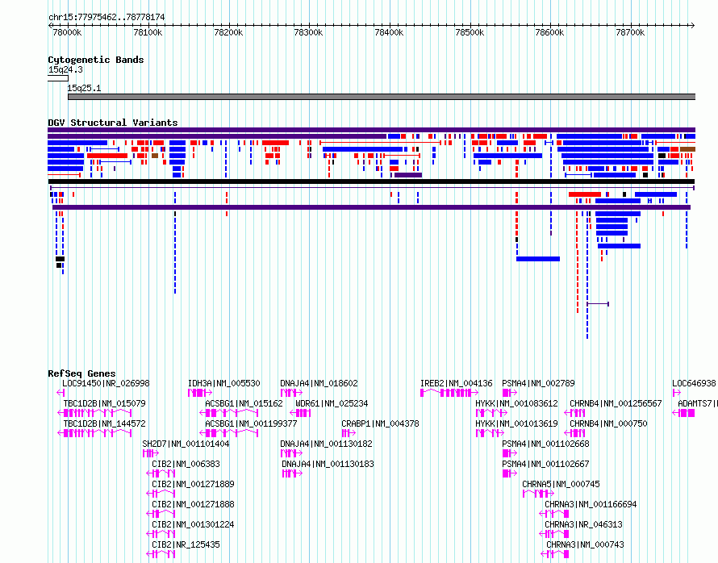Select the ACSBG1|NM_015162 transcript label
Image resolution: width=718 pixels, height=563 pixels.
tap(244, 403)
